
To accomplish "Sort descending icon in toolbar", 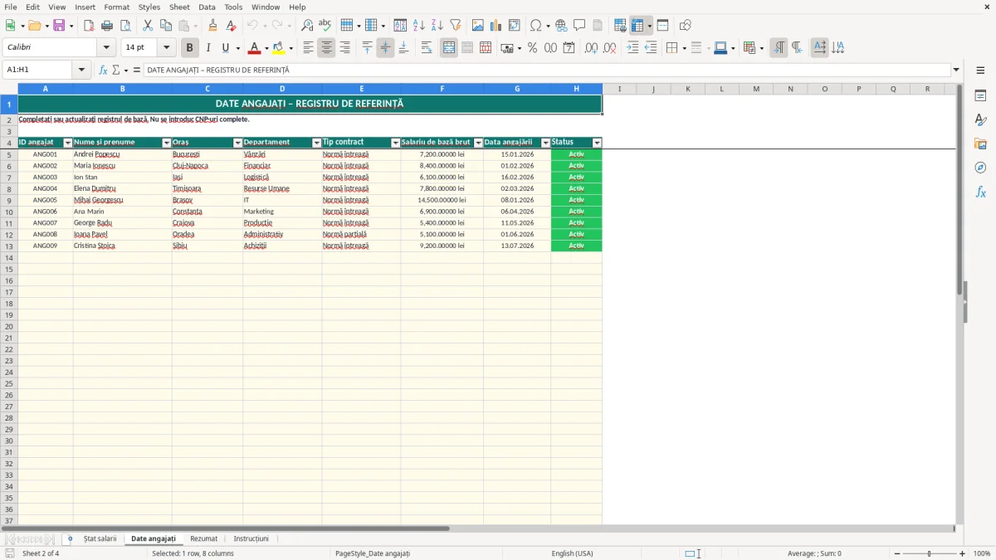I will (437, 26).
